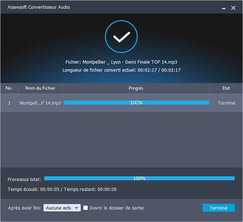Viewport: 243px width, 222px height.
Task: Click the Après avoir fini label
Action: [25, 208]
